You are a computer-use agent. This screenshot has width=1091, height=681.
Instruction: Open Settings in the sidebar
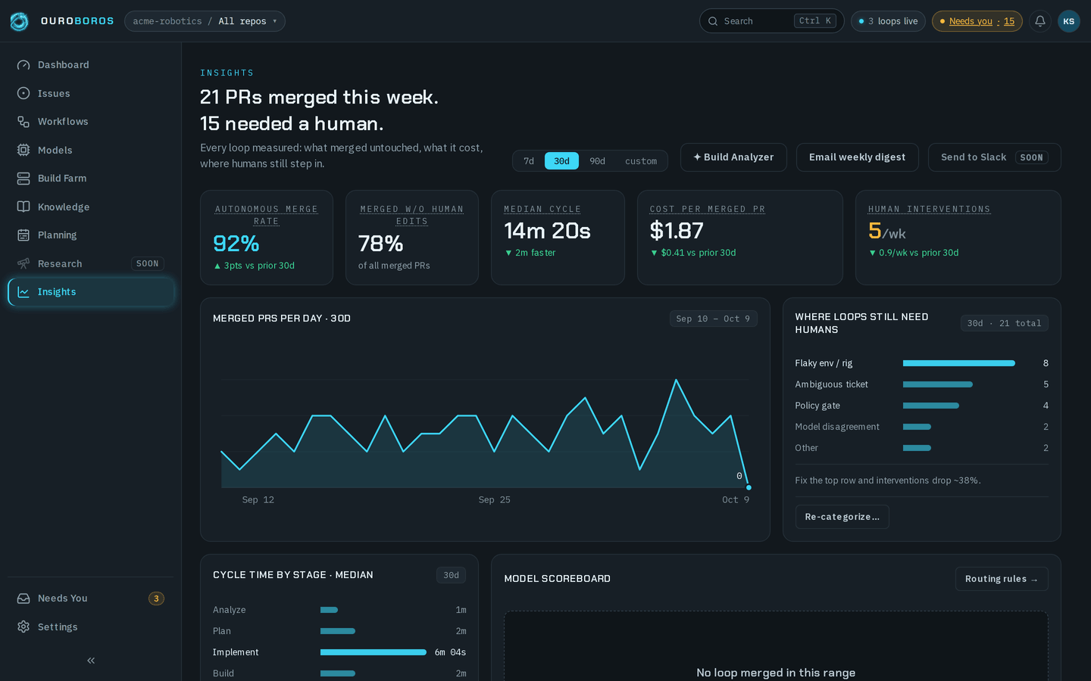[91, 627]
